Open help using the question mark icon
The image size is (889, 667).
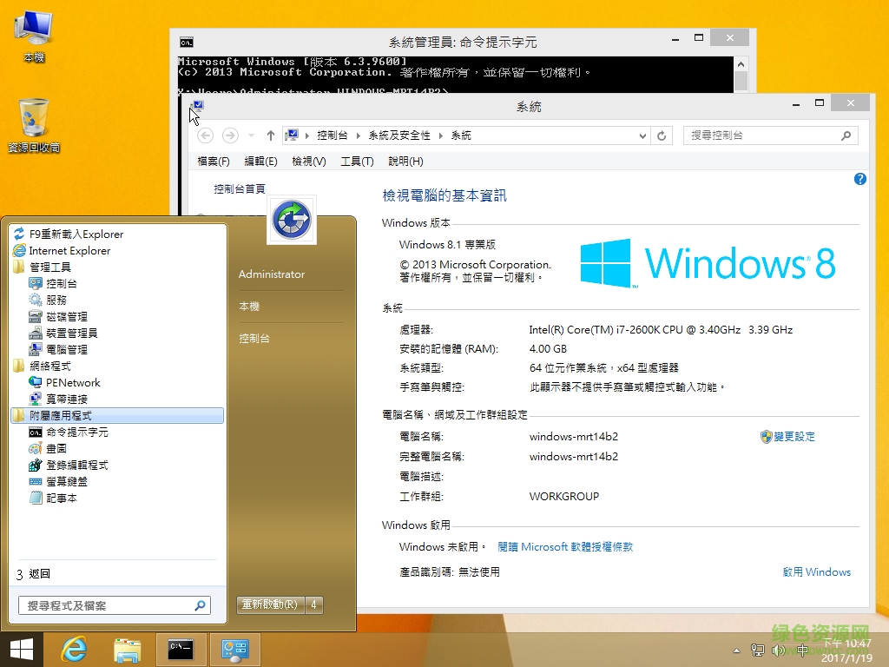859,178
